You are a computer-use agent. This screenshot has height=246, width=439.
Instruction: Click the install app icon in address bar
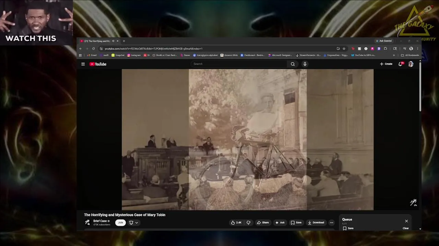point(338,49)
